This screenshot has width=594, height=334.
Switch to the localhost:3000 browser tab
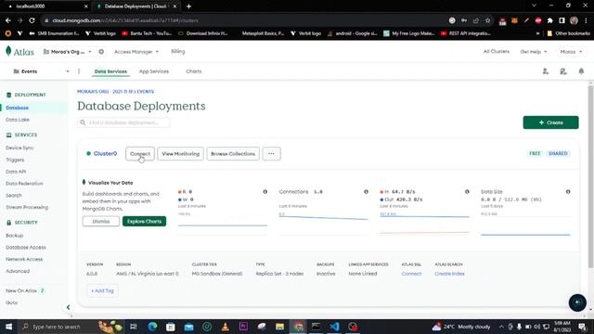45,6
